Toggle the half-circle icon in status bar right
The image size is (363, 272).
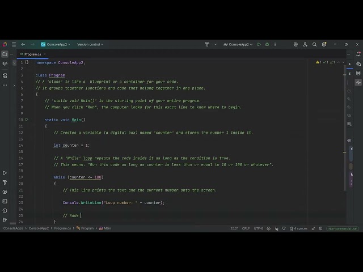click(x=320, y=228)
